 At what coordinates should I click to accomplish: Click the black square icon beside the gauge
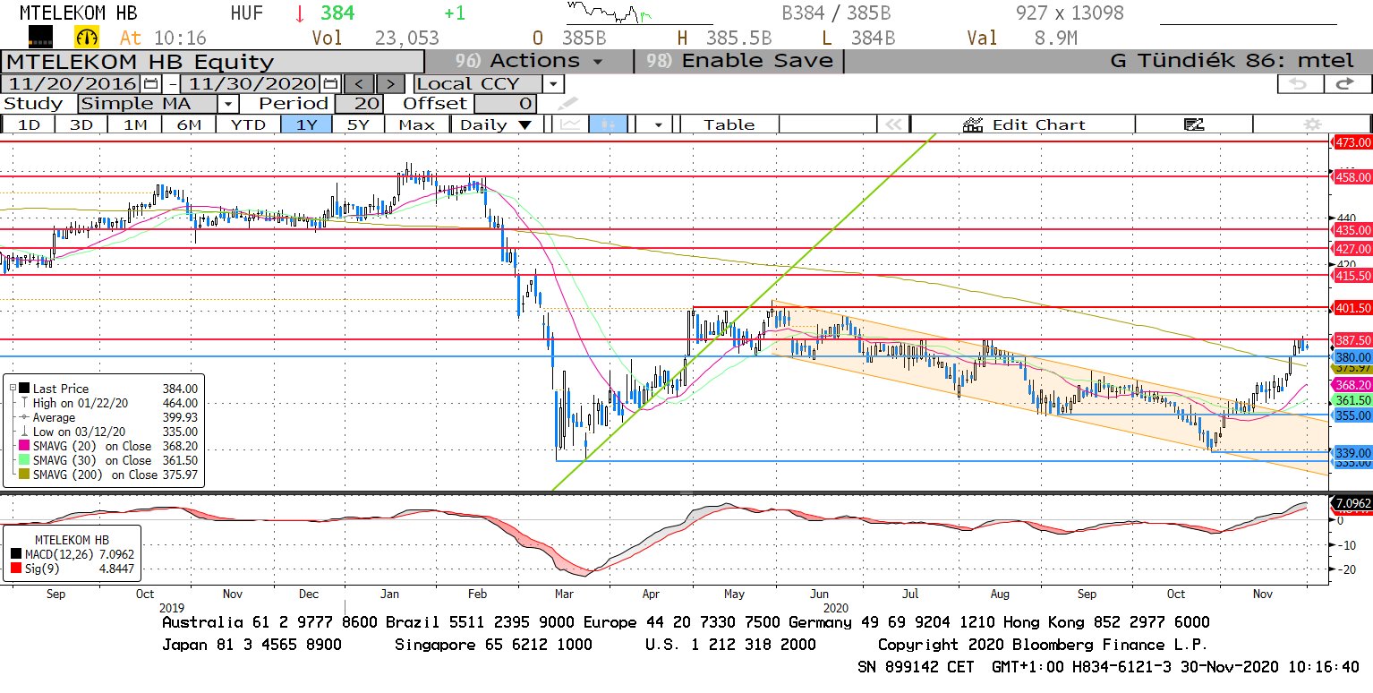40,37
